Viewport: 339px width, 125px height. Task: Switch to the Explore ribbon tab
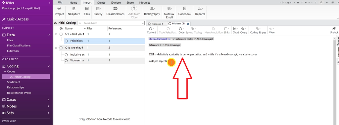tap(116, 3)
